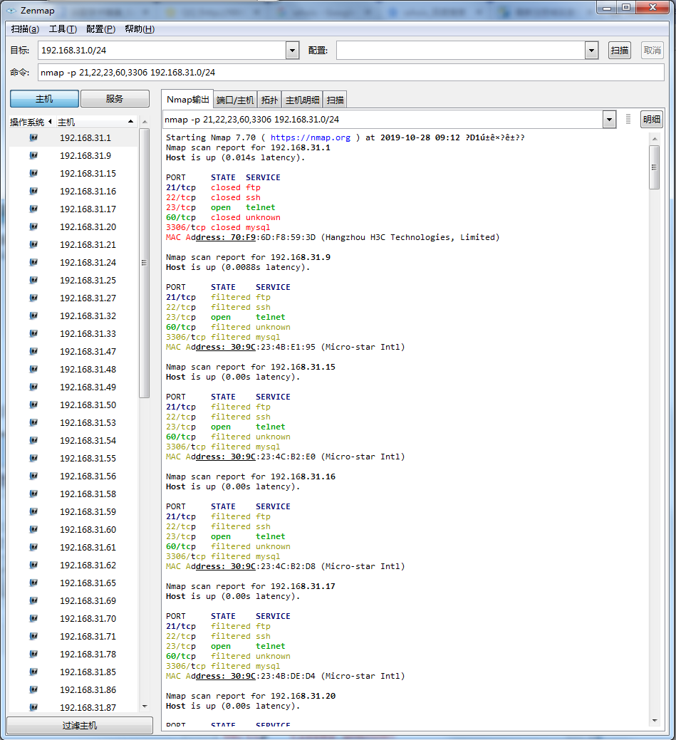676x740 pixels.
Task: Toggle the 主机 hosts view button
Action: pos(44,98)
